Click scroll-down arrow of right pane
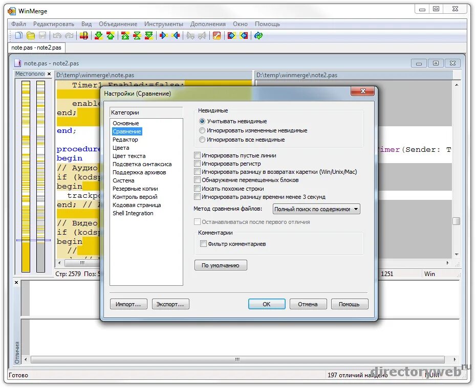Image resolution: width=476 pixels, height=388 pixels. click(457, 255)
